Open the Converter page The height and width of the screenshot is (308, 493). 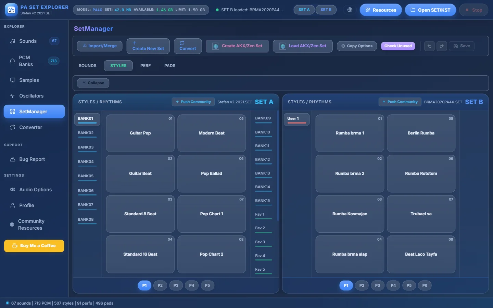[34, 127]
